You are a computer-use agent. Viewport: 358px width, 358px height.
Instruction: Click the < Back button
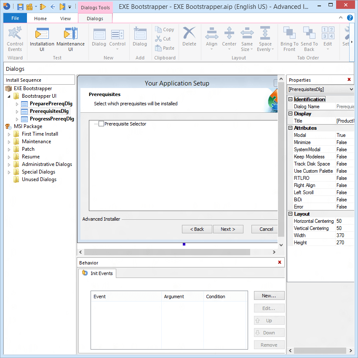(197, 229)
